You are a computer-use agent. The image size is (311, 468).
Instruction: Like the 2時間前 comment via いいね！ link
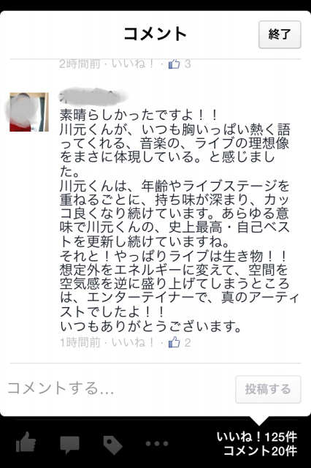pos(133,64)
